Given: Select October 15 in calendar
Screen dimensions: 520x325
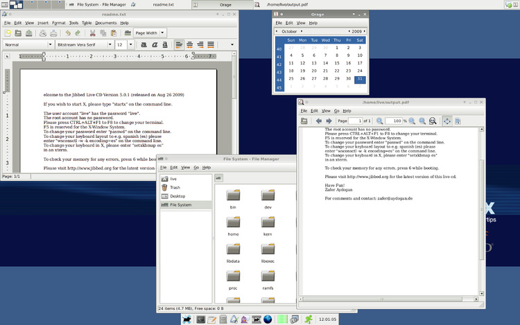Looking at the screenshot, I should pyautogui.click(x=337, y=63).
